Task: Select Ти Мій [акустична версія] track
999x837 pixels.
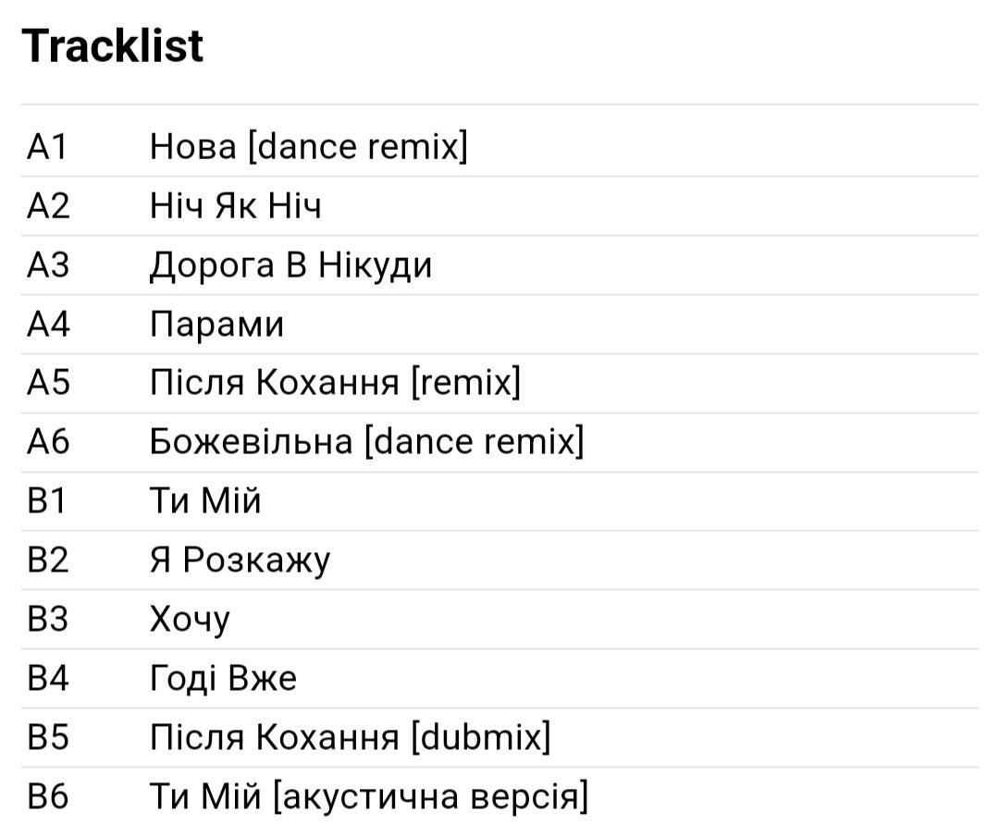Action: point(369,796)
